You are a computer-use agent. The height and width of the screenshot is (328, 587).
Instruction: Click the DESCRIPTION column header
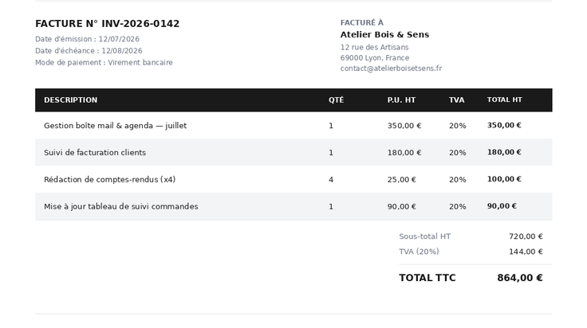click(71, 100)
